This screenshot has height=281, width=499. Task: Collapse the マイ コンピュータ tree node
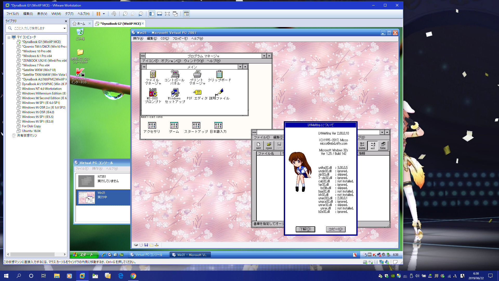[x=9, y=37]
